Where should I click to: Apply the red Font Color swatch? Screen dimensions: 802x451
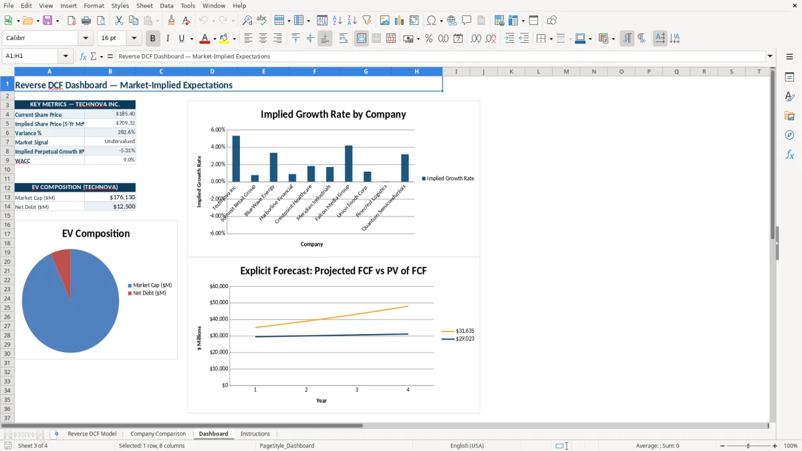[205, 39]
